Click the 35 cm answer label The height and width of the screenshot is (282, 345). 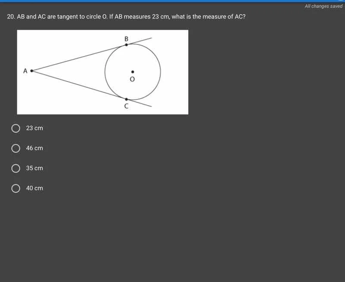click(x=34, y=168)
